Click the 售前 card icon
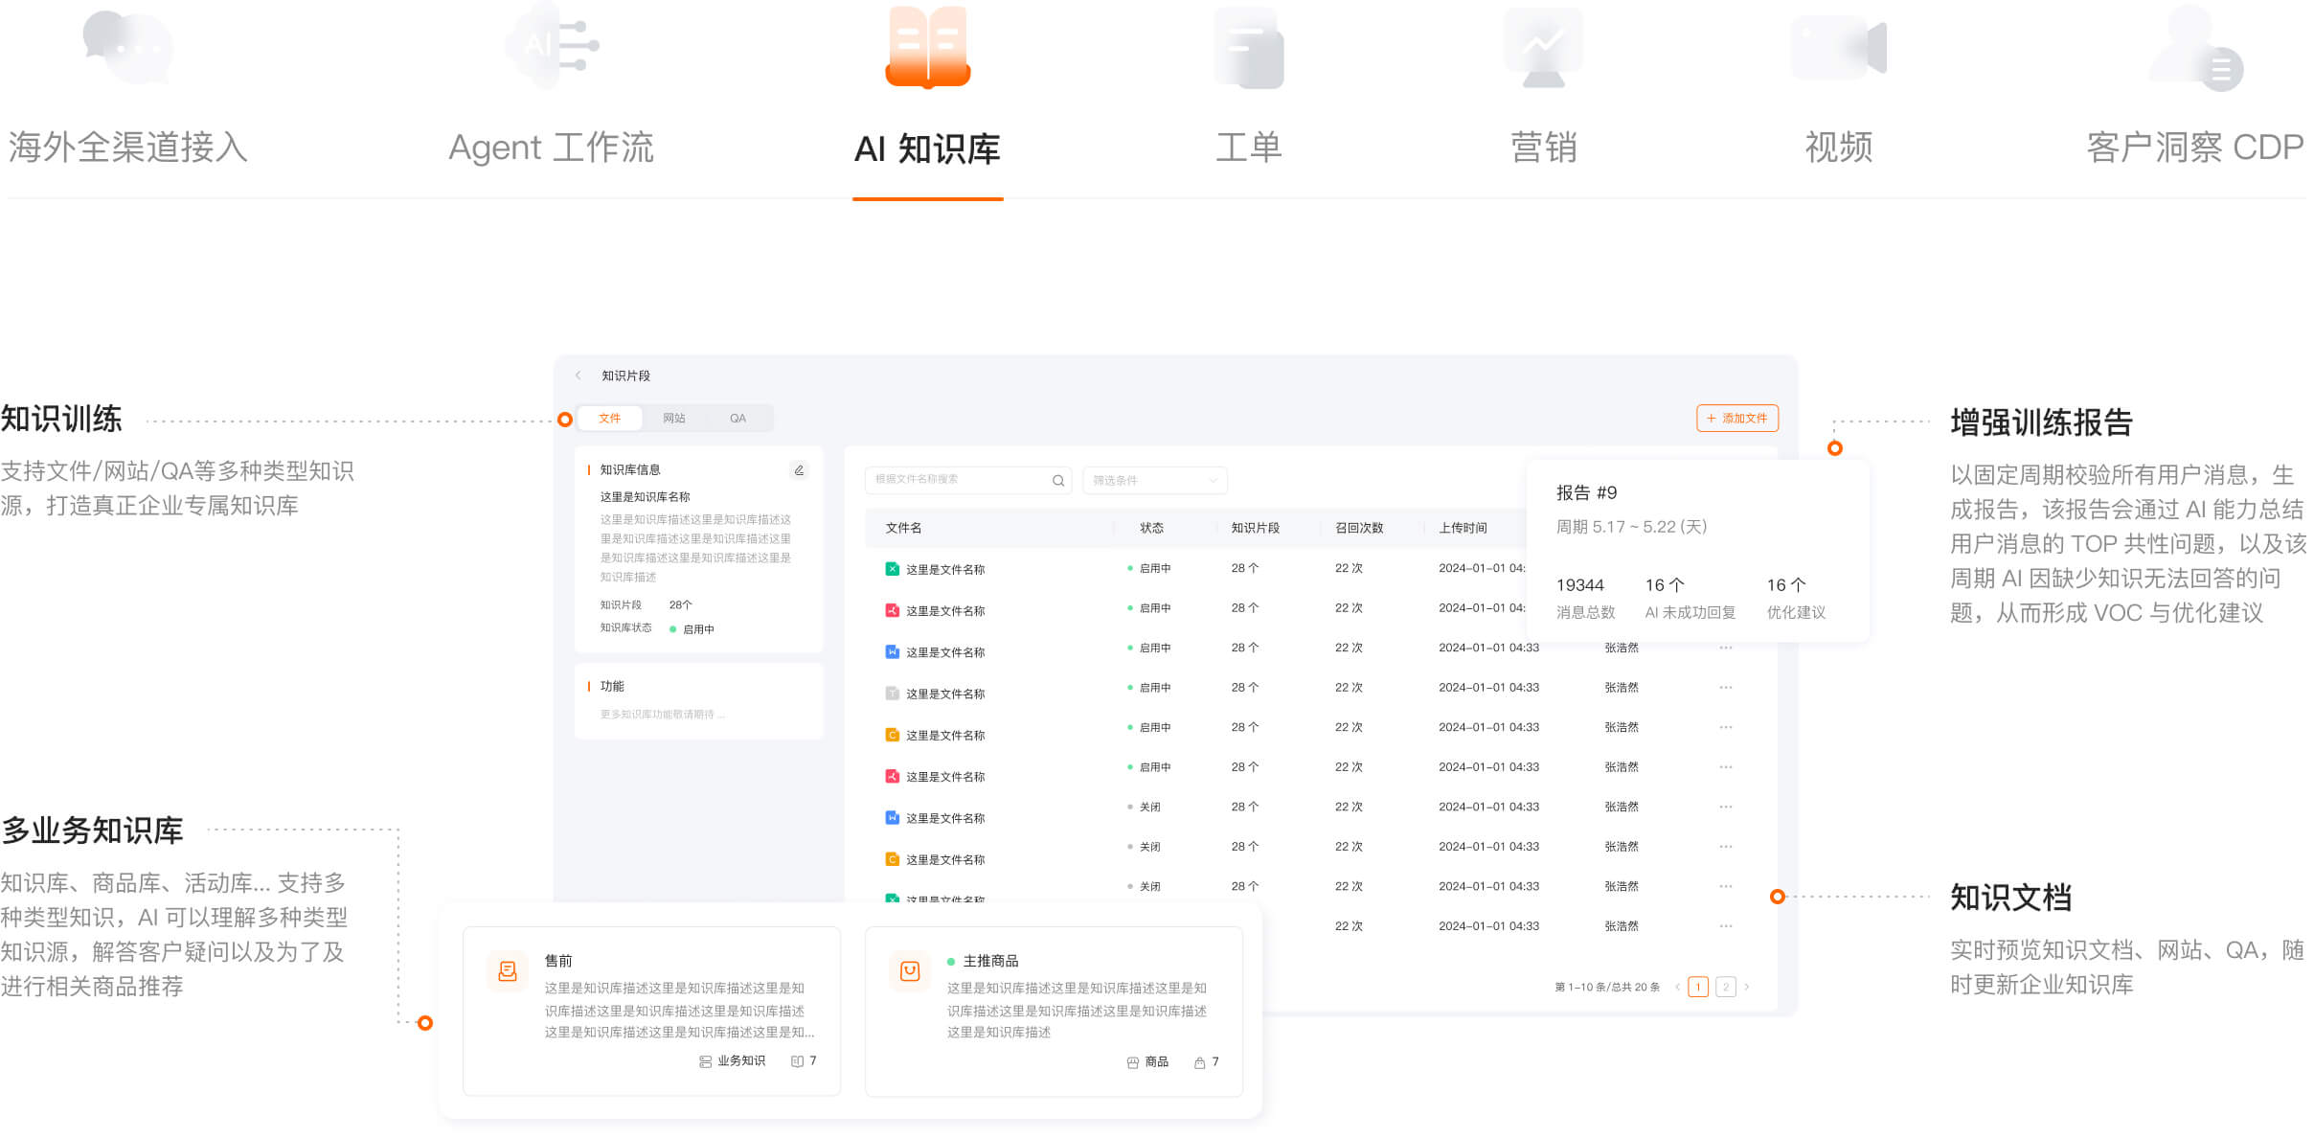Screen dimensions: 2314x1138 [508, 971]
